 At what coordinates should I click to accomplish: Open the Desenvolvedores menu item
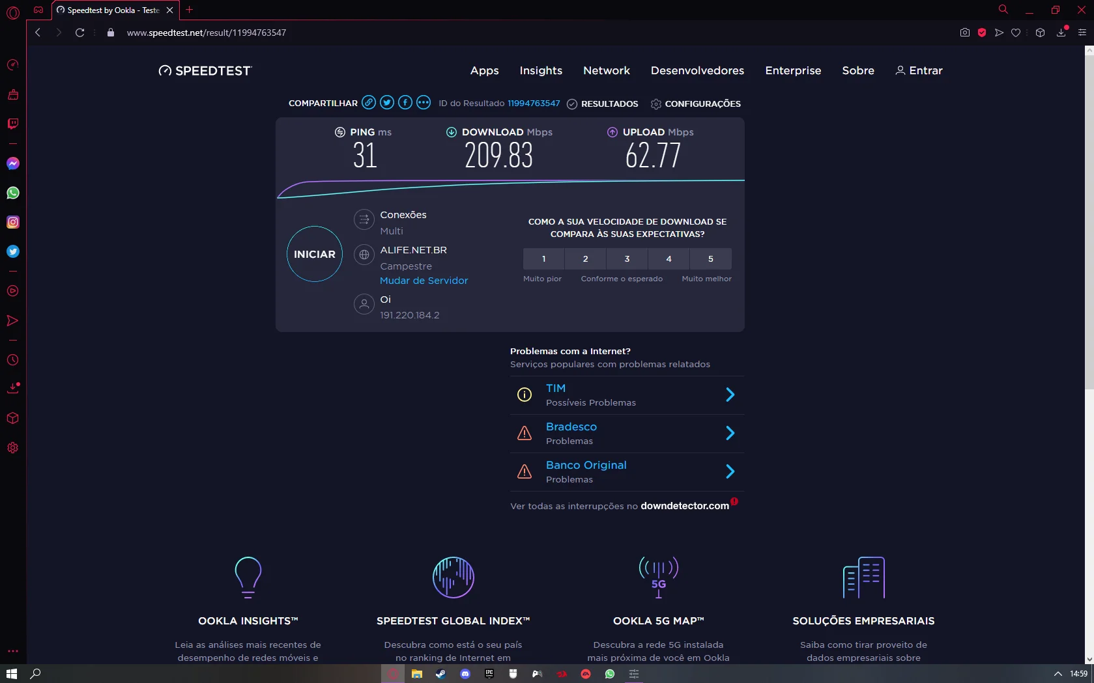pos(697,70)
